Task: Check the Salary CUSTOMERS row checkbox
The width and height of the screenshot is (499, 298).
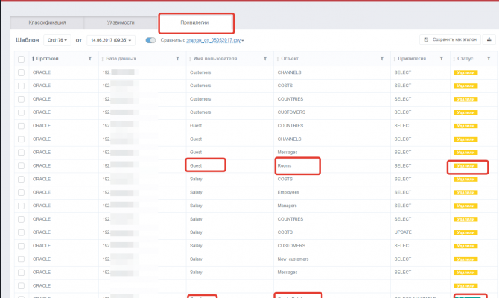Action: (x=22, y=246)
